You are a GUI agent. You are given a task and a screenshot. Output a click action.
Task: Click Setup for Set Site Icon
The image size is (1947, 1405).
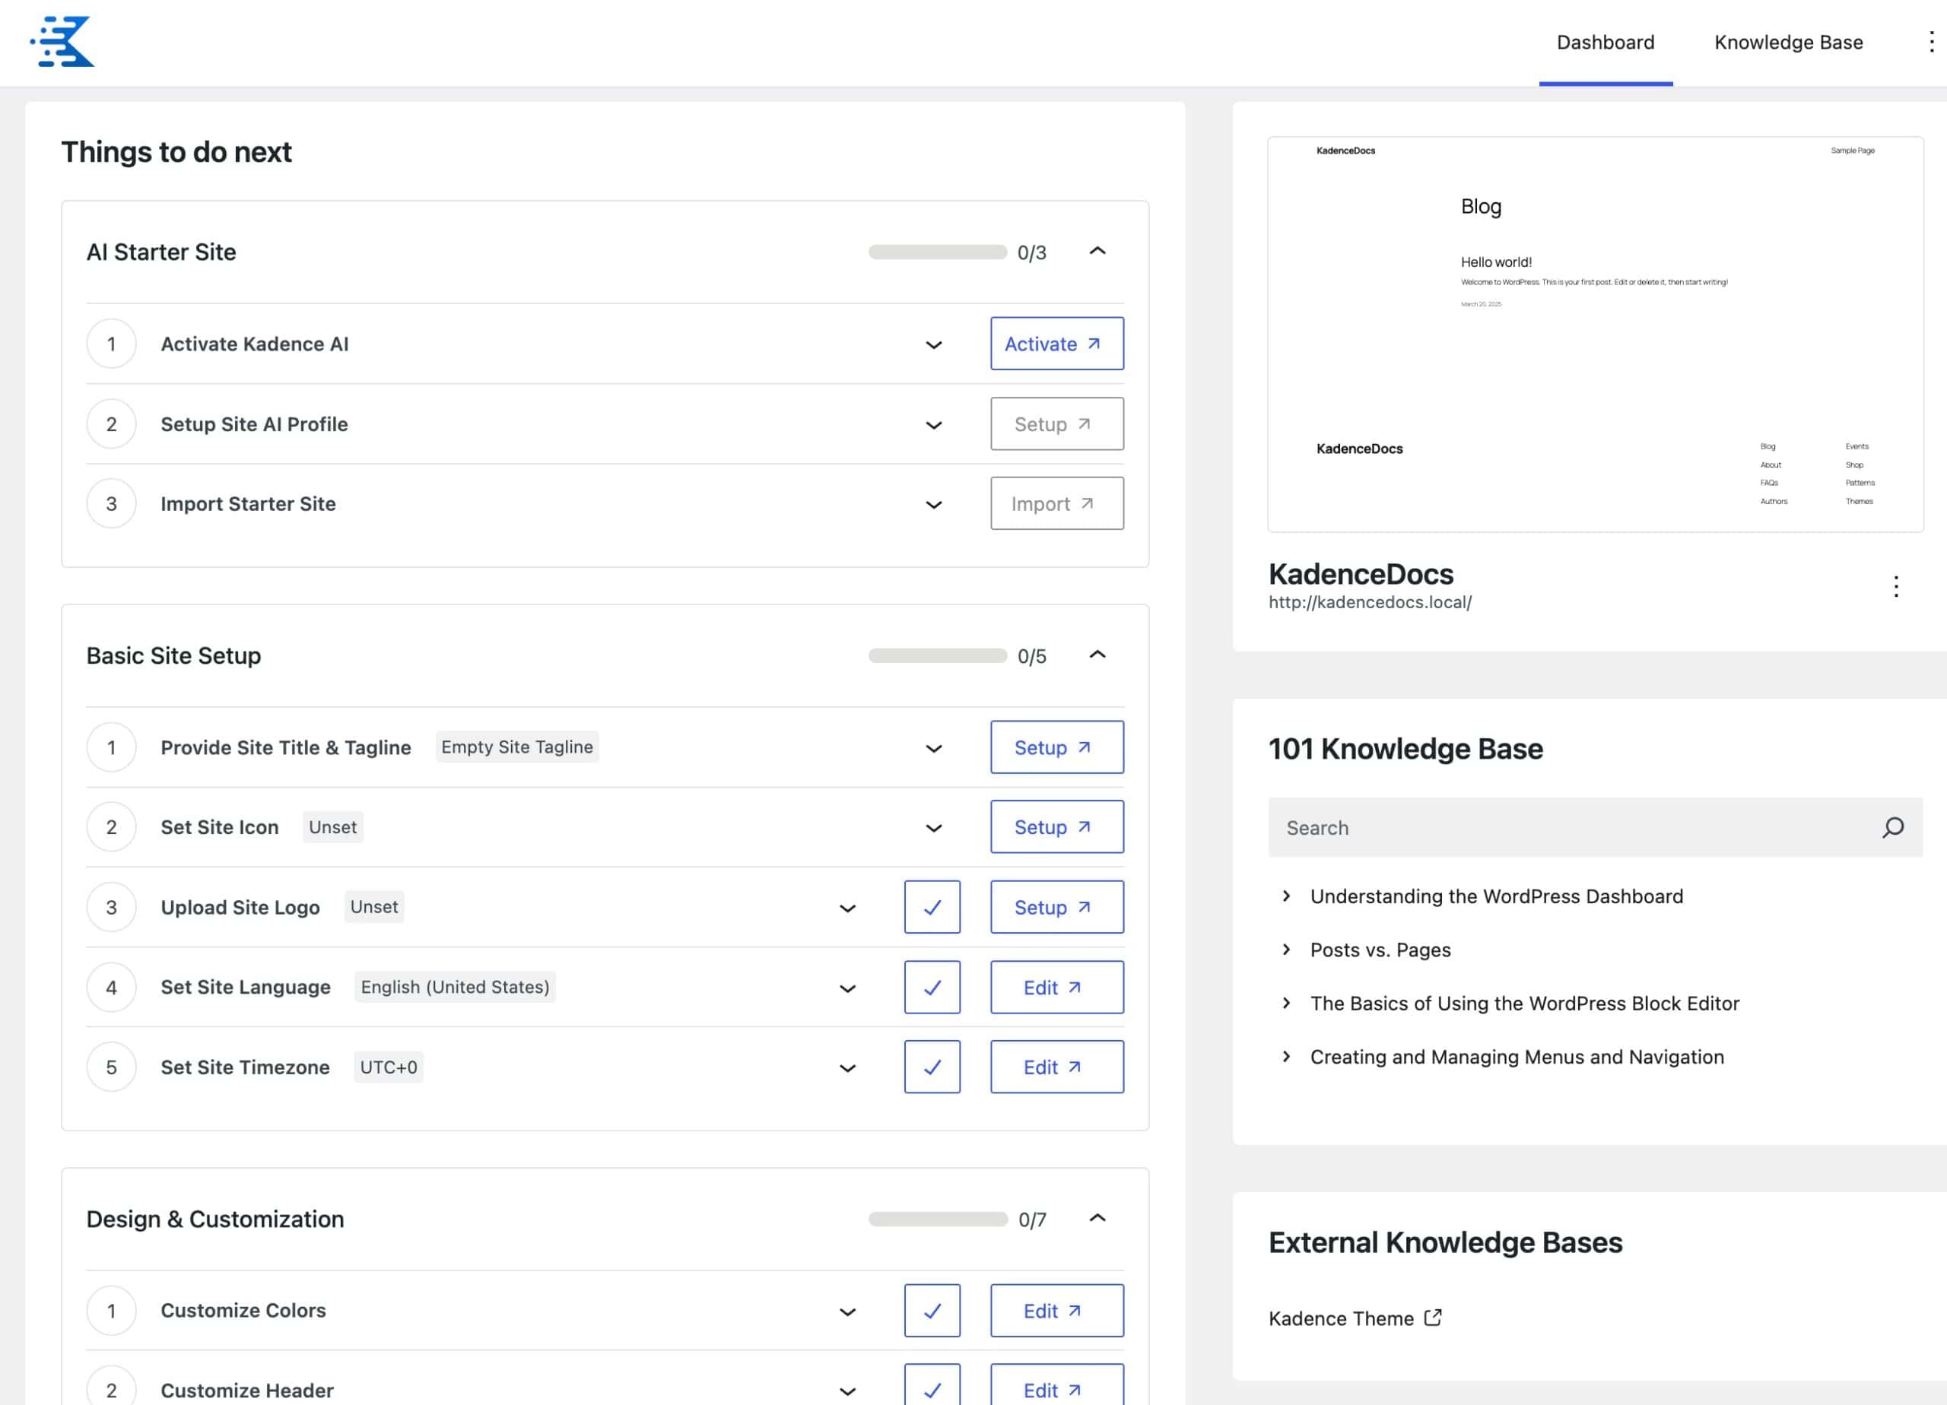click(x=1056, y=827)
